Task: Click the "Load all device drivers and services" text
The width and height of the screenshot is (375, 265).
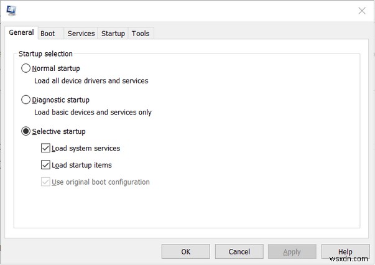Action: (x=91, y=81)
